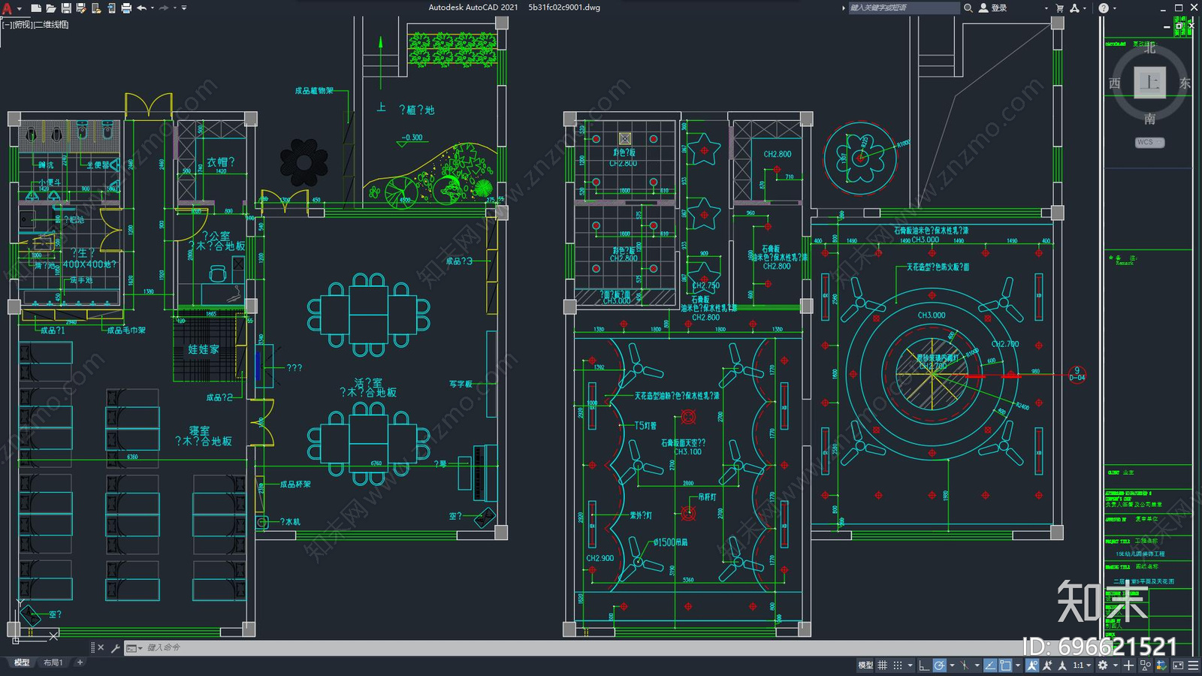Click the Customization menu icon in status bar
The image size is (1202, 676).
1193,665
